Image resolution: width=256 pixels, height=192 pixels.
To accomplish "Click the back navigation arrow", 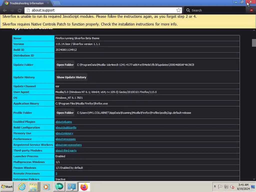I will [5, 10].
